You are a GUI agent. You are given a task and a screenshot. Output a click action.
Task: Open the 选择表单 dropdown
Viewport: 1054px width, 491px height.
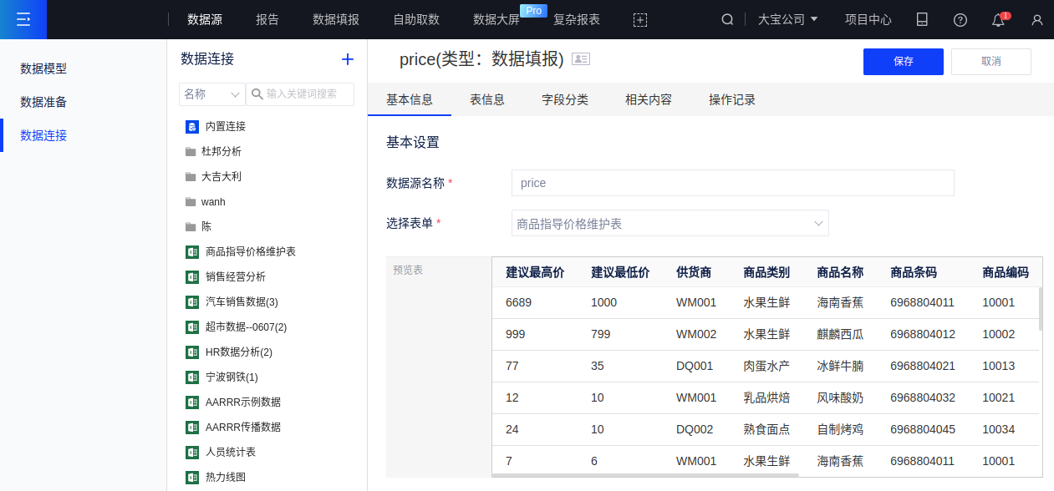(670, 224)
